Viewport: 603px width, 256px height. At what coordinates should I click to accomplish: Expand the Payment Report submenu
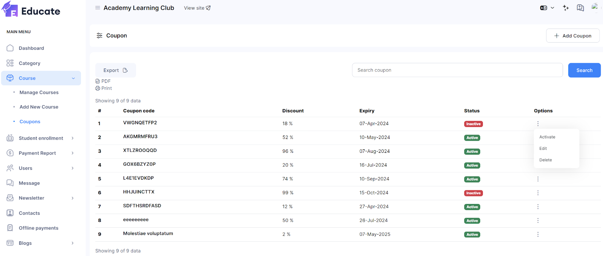72,153
